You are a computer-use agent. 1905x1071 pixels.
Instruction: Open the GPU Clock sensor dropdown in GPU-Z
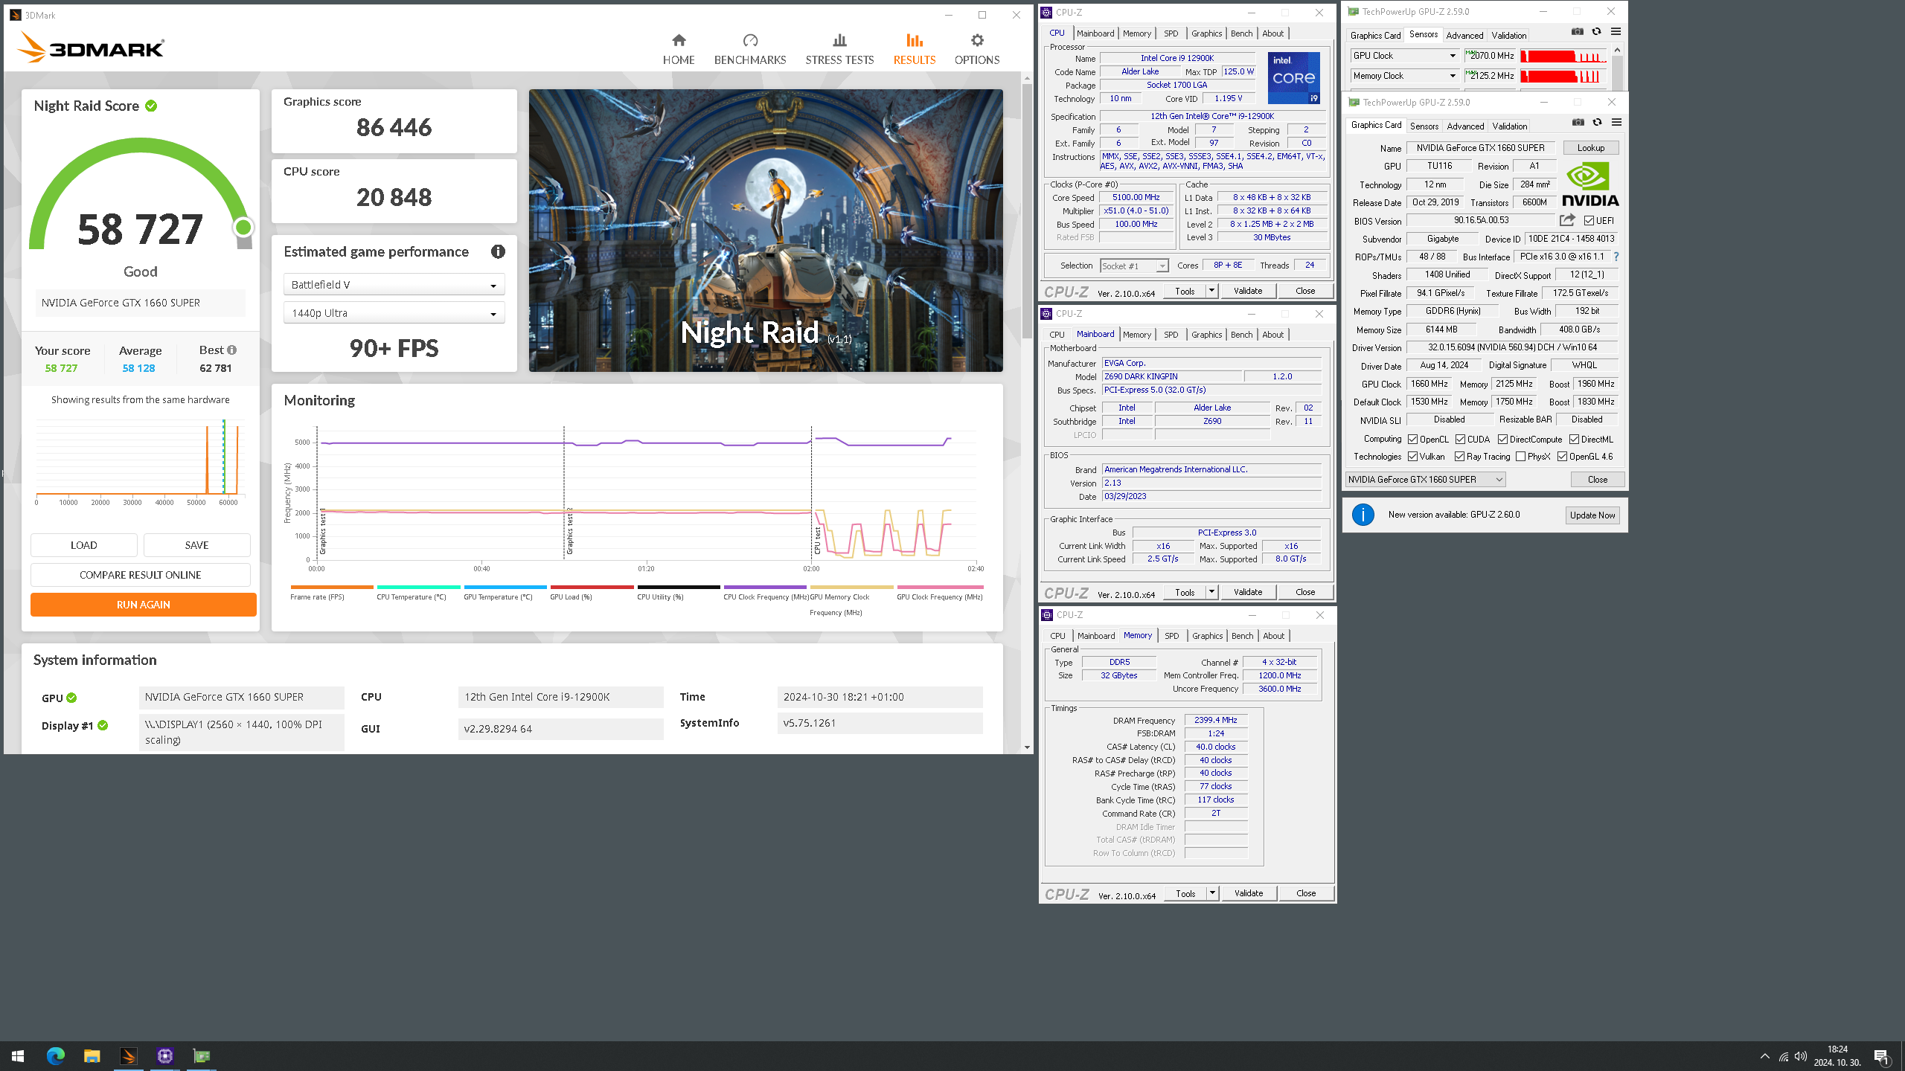coord(1404,56)
